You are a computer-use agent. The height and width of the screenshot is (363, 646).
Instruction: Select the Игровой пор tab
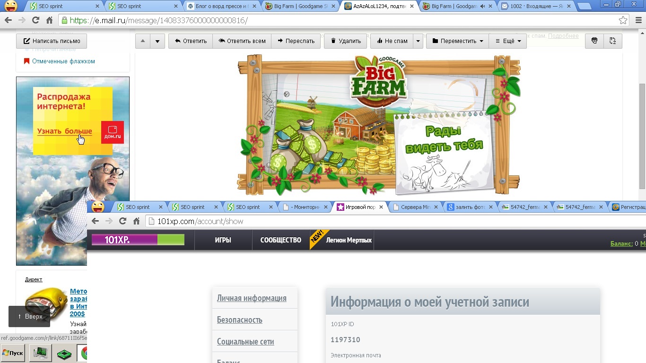[x=359, y=207]
